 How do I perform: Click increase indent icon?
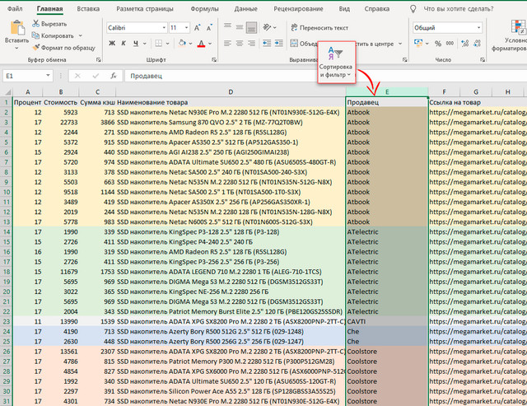pos(278,44)
